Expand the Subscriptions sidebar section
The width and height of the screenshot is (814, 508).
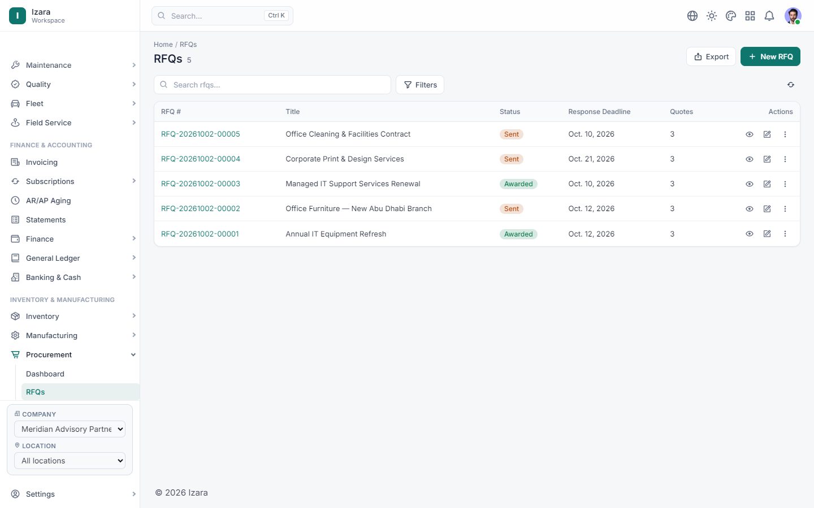click(x=73, y=181)
